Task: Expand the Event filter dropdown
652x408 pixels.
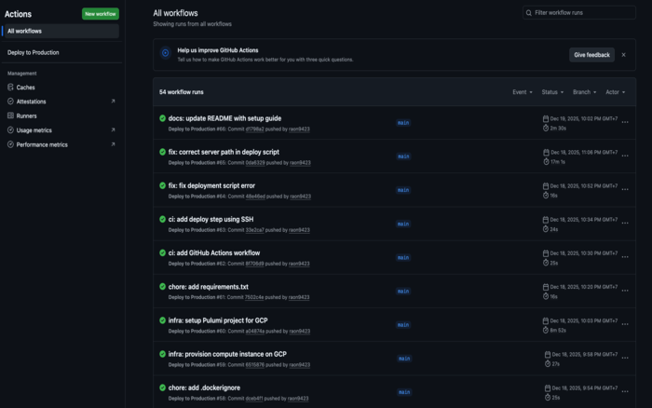Action: 523,92
